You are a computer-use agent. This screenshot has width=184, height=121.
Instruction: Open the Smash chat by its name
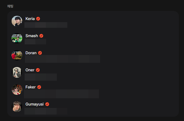point(32,36)
